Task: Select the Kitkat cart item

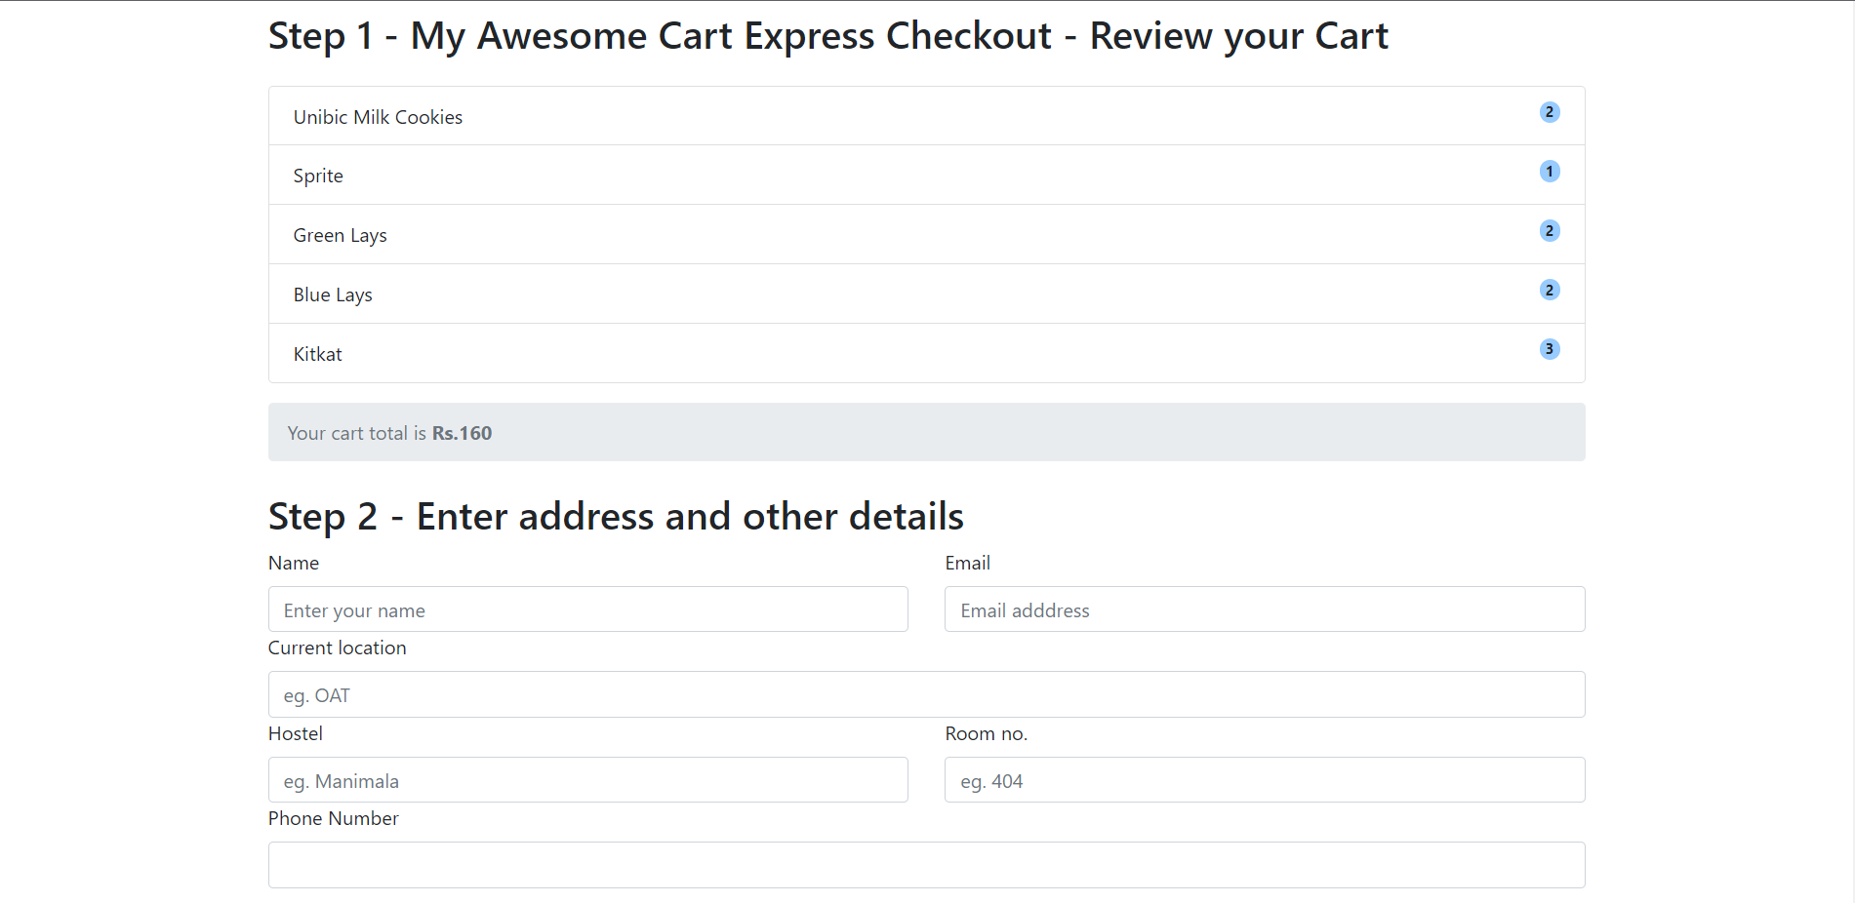Action: pos(927,353)
